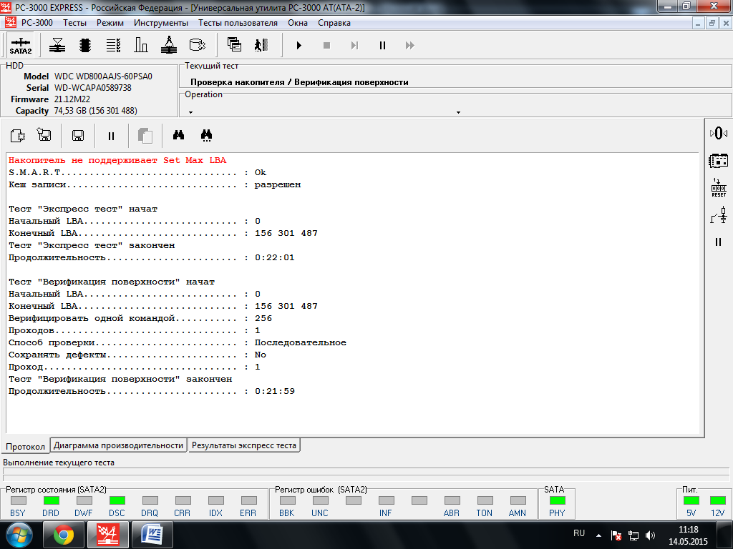Click the 5V power indicator
This screenshot has width=733, height=549.
click(691, 500)
